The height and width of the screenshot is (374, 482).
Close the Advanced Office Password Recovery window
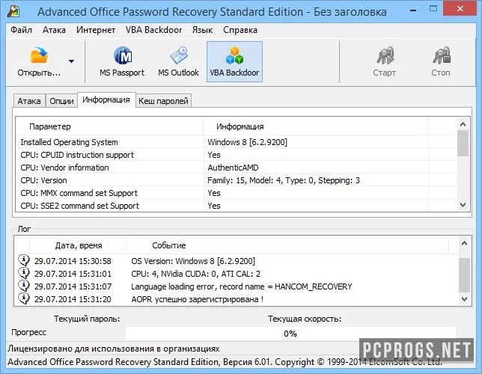[460, 9]
